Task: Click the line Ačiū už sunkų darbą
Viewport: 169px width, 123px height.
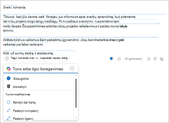Action: tap(28, 53)
